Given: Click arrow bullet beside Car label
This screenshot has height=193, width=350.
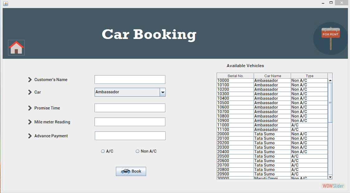Looking at the screenshot, I should (x=30, y=92).
